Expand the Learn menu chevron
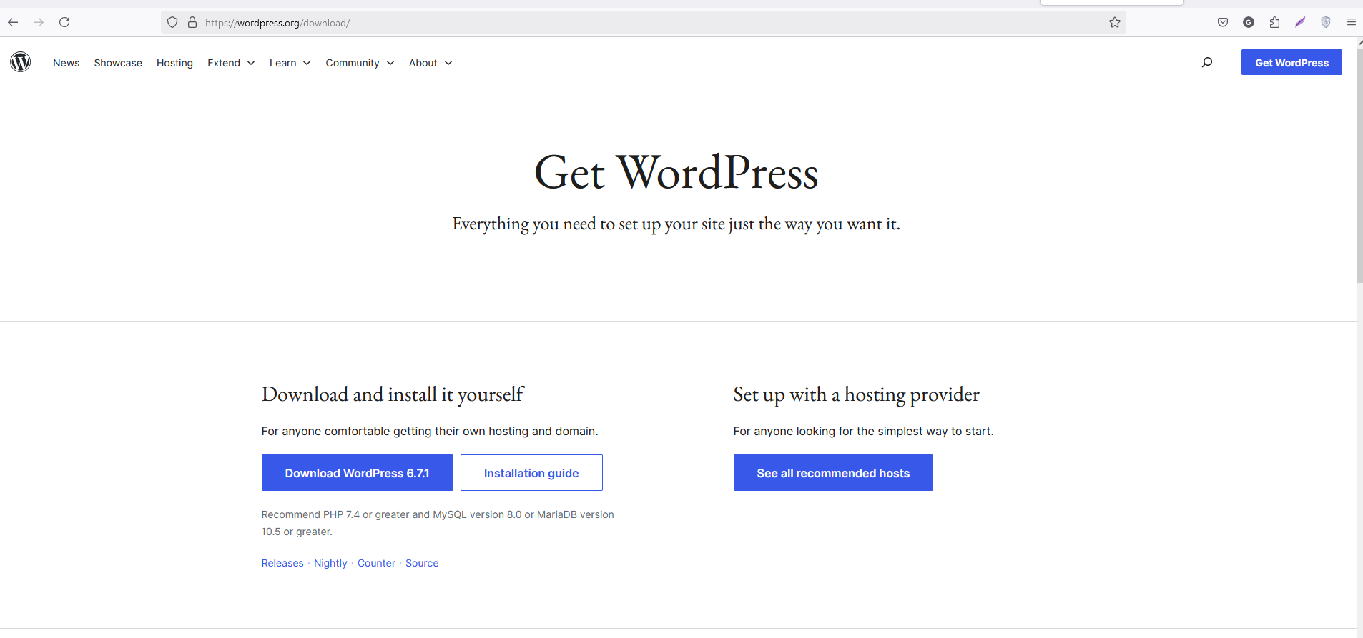The width and height of the screenshot is (1363, 638). coord(307,63)
